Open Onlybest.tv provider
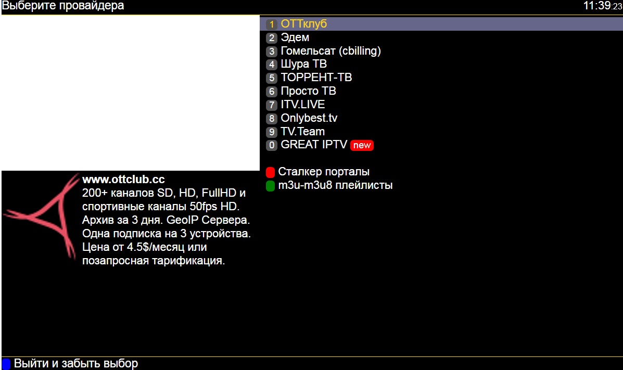Screen dimensions: 623x370 click(x=309, y=118)
